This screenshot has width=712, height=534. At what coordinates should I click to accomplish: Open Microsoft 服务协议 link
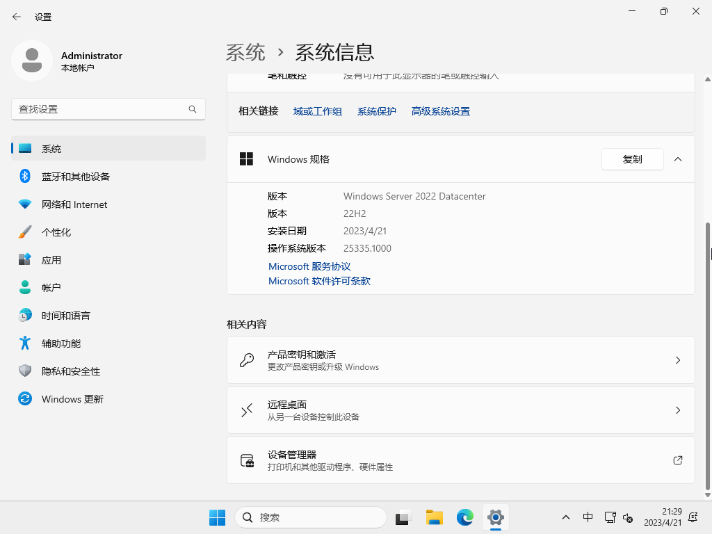click(x=309, y=266)
